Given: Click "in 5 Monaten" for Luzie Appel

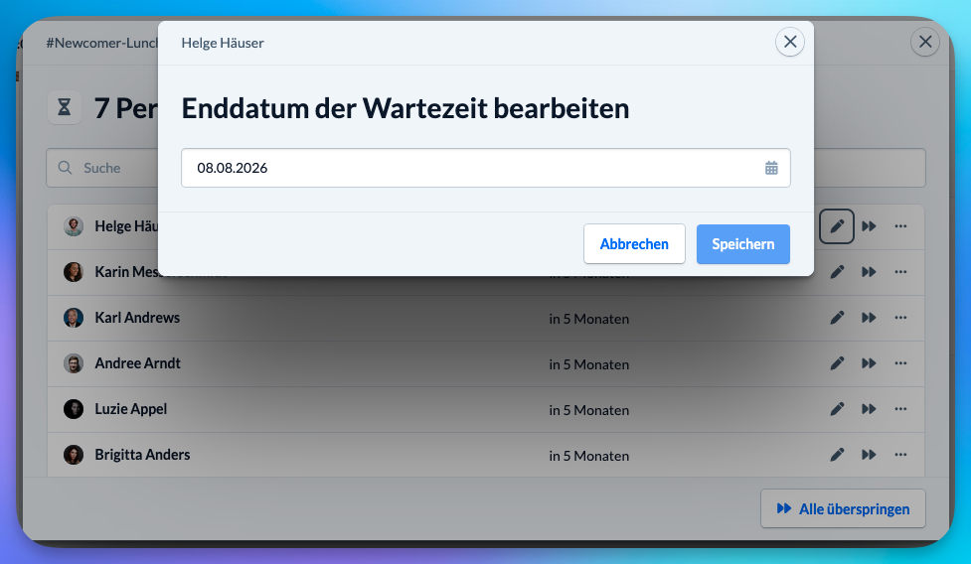Looking at the screenshot, I should point(589,411).
